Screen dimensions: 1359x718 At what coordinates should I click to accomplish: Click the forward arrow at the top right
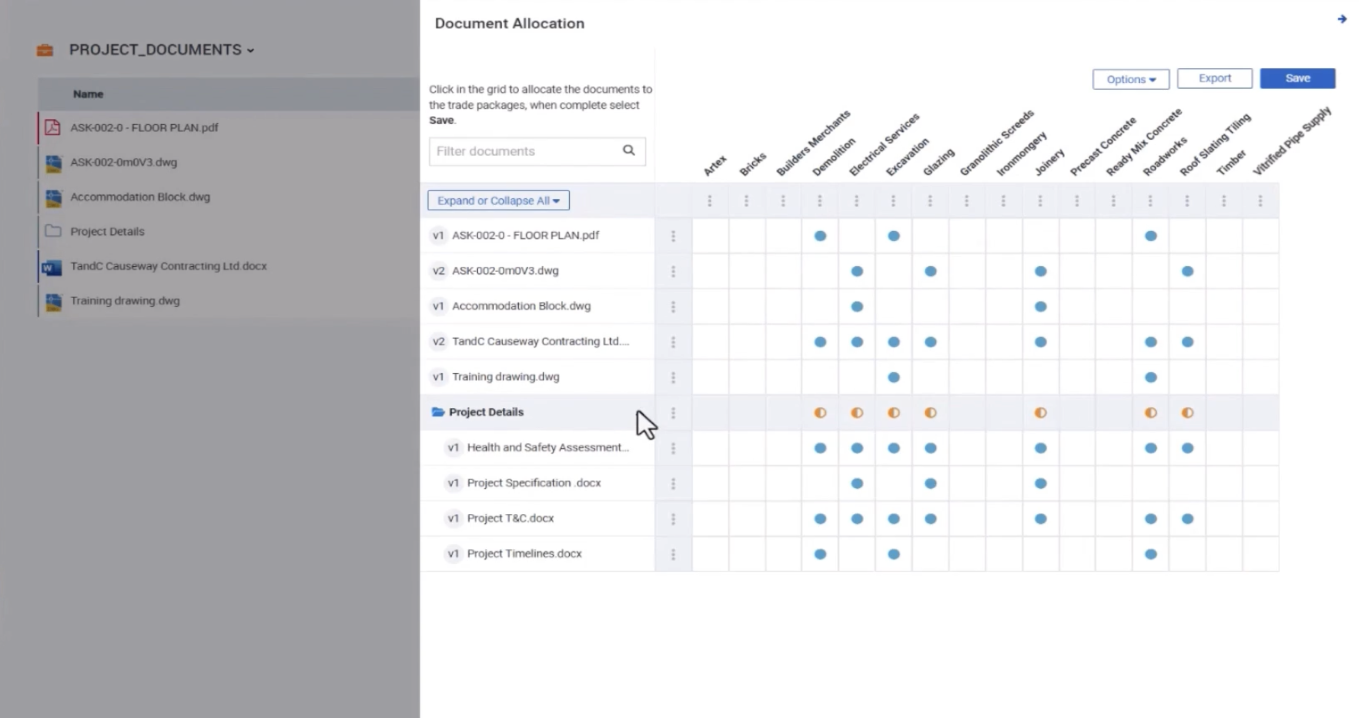[1341, 20]
